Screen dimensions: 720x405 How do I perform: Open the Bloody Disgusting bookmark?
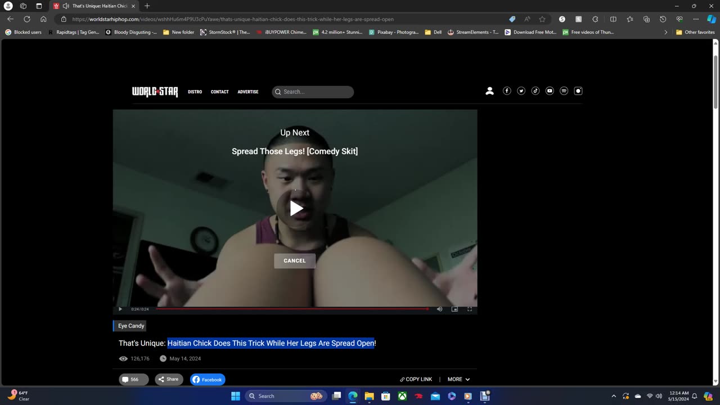tap(131, 32)
